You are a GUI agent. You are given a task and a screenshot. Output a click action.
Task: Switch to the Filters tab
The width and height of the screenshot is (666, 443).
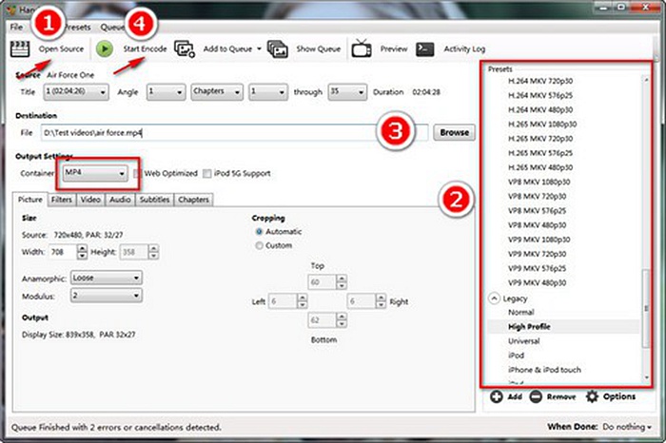(x=62, y=200)
